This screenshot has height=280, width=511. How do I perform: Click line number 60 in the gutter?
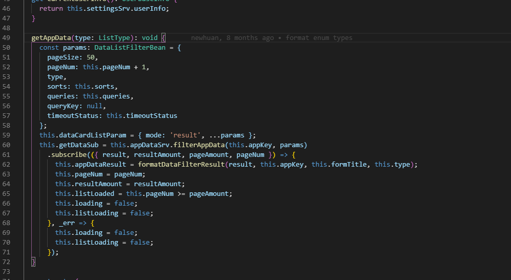[6, 145]
